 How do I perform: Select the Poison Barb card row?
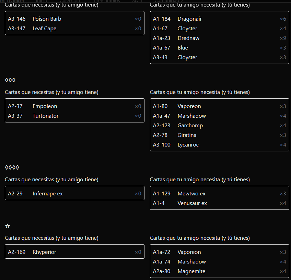[x=74, y=19]
